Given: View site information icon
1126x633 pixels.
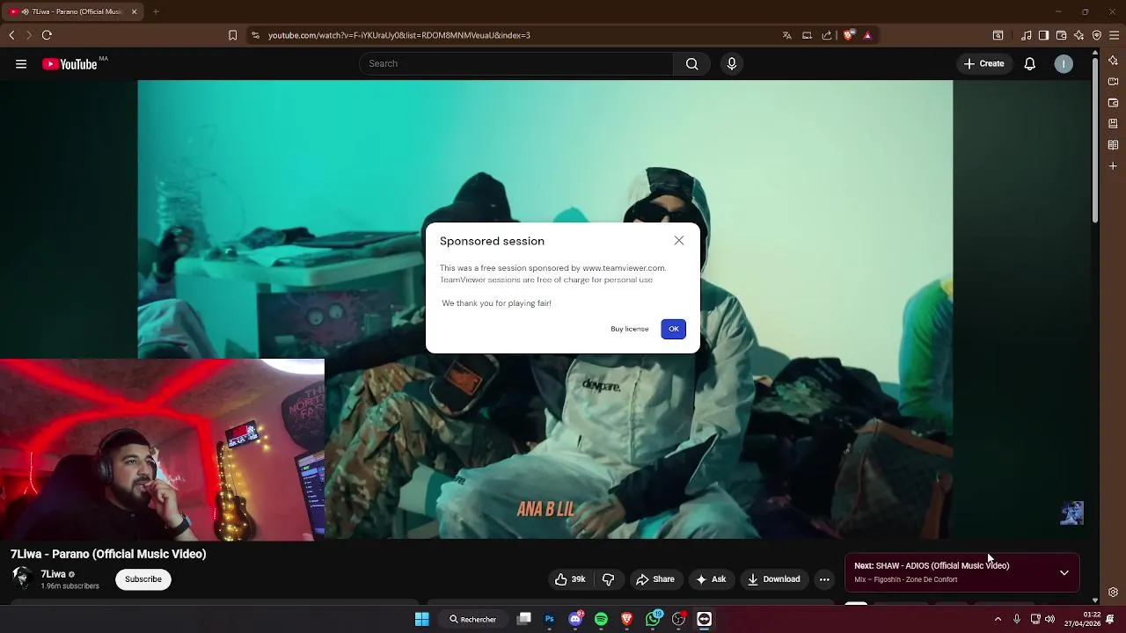Looking at the screenshot, I should click(255, 35).
